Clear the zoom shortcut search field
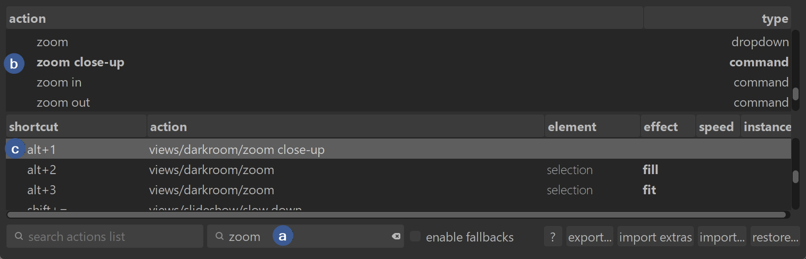806x259 pixels. tap(396, 237)
